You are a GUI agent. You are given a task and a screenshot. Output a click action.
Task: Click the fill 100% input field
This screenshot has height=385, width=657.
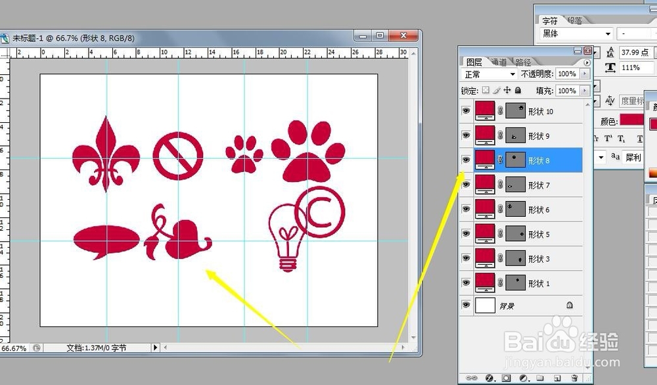[568, 91]
